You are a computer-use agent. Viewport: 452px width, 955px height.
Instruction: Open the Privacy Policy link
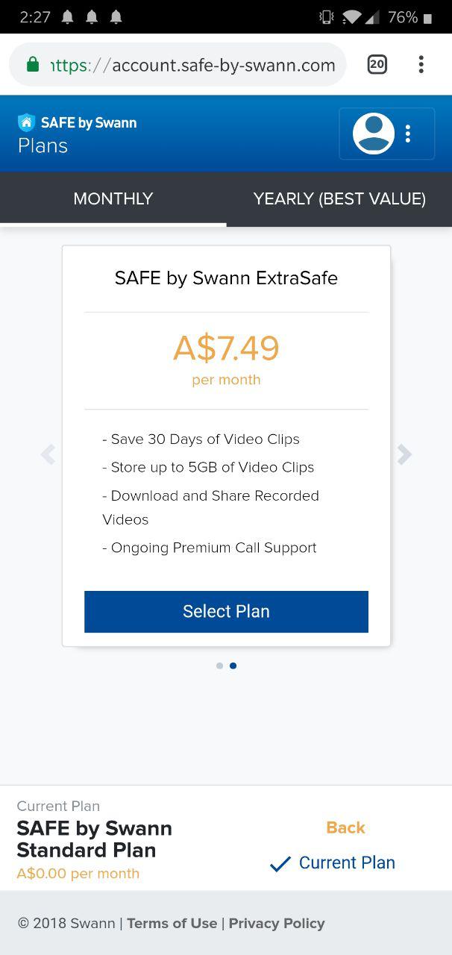(277, 923)
